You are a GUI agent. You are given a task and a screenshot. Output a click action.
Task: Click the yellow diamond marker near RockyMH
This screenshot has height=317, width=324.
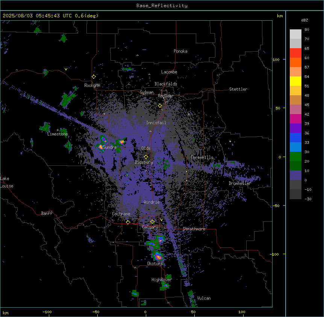tap(94, 77)
